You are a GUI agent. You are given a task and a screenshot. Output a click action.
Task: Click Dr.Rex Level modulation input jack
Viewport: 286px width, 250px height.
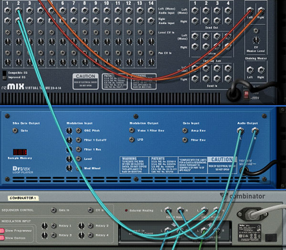click(x=78, y=159)
